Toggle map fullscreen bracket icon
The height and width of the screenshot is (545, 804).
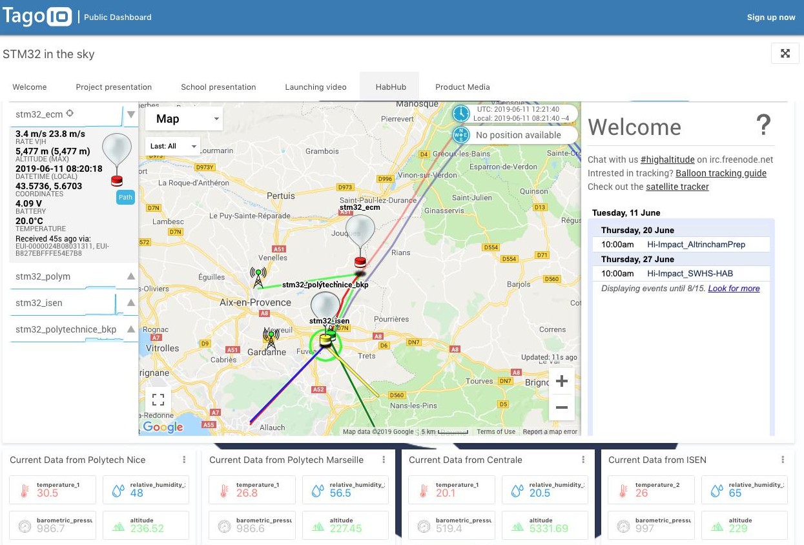click(158, 398)
